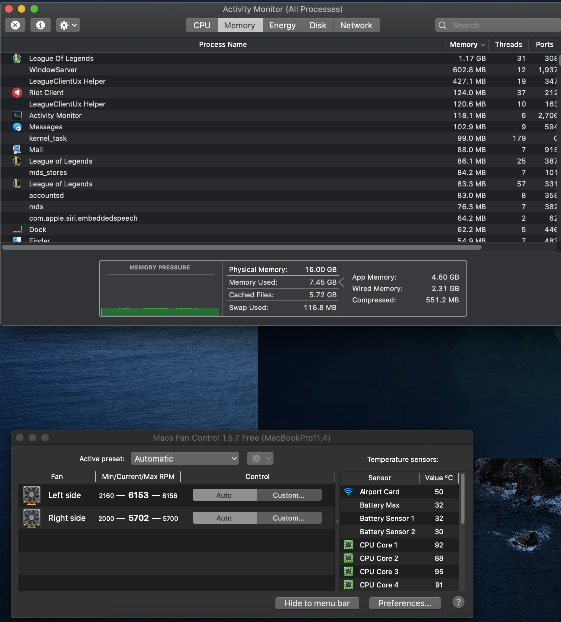This screenshot has height=622, width=561.
Task: Select the accountsd process row
Action: [x=279, y=195]
